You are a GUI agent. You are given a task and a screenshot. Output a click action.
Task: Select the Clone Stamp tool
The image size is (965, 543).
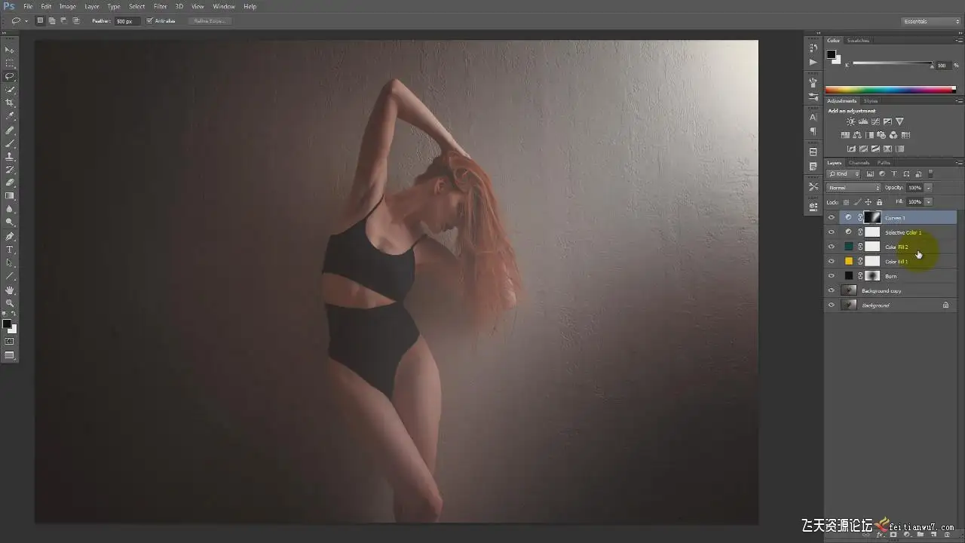(x=10, y=157)
